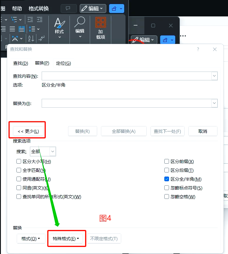Enable the 区分大小写 checkbox

[x=19, y=161]
